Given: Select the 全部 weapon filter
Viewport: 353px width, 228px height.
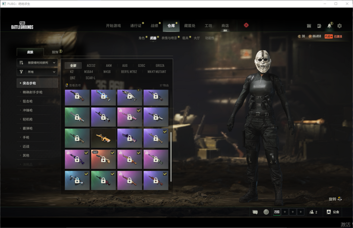Looking at the screenshot, I should click(x=73, y=66).
